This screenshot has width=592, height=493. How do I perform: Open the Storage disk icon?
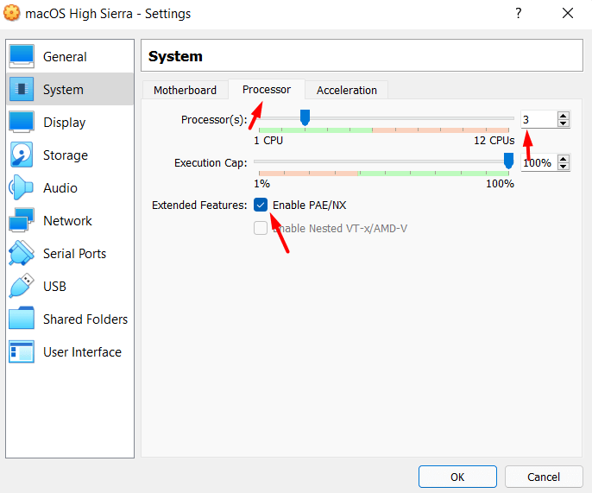point(21,155)
